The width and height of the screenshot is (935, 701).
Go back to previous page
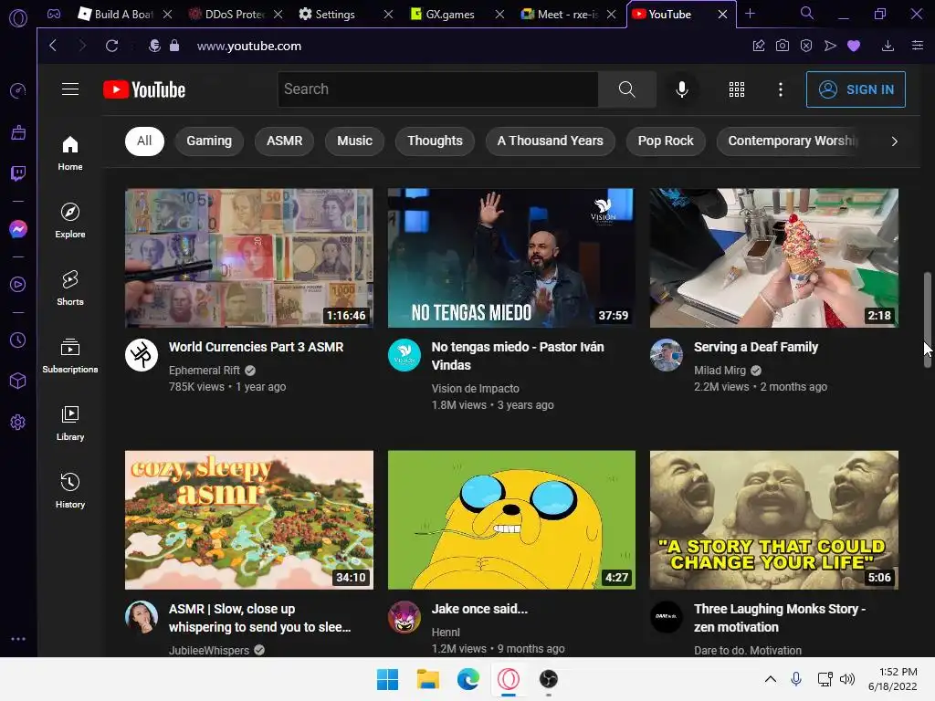tap(53, 46)
